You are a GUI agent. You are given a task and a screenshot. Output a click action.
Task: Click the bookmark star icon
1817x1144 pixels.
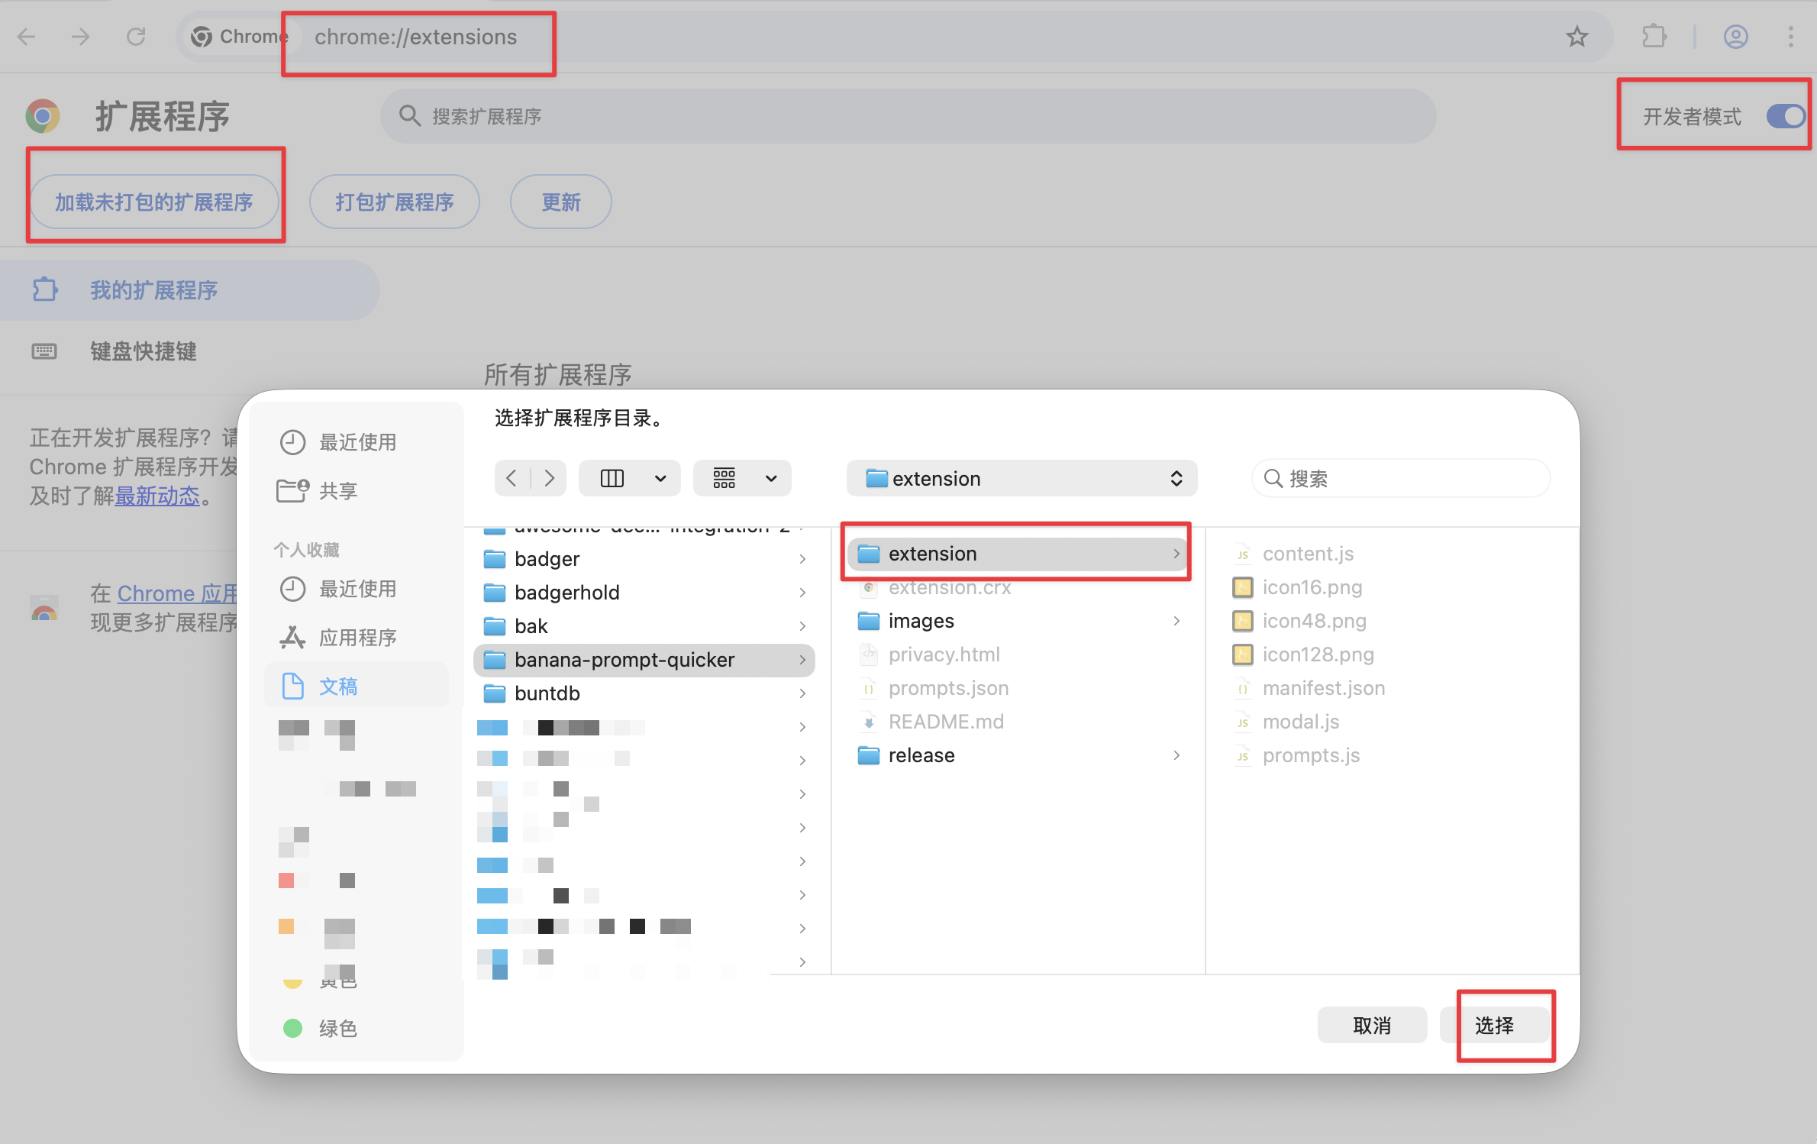[1577, 37]
